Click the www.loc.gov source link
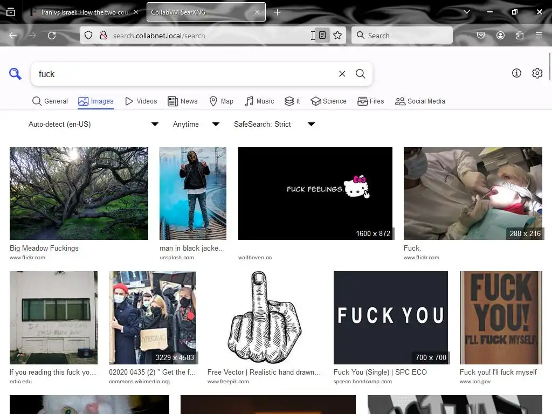 (x=475, y=382)
